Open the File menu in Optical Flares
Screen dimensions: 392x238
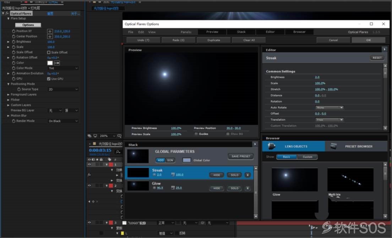point(131,32)
